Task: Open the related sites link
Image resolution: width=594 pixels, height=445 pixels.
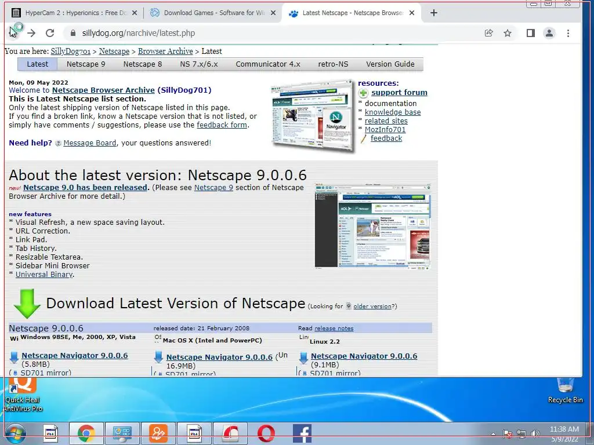Action: tap(386, 121)
